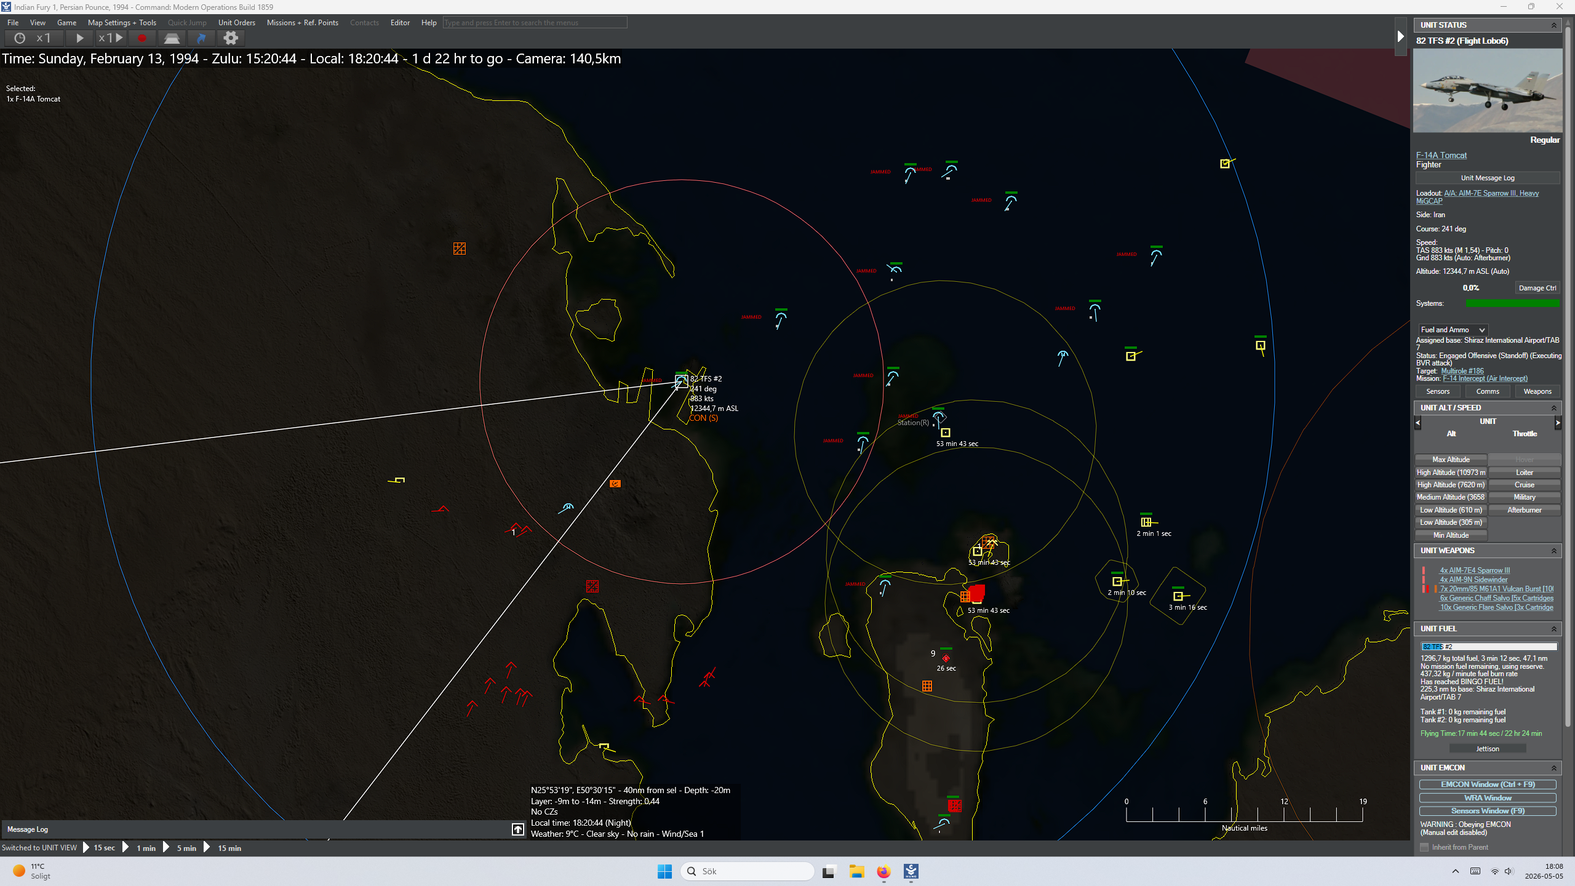Open the Map Settings + Tools menu
1575x886 pixels.
point(122,23)
